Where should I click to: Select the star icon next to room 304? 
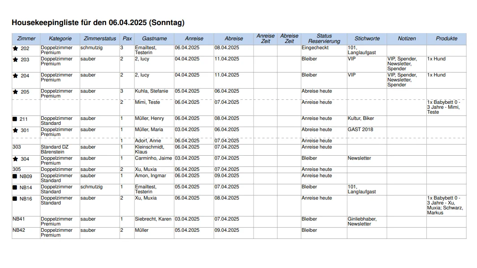pyautogui.click(x=16, y=159)
